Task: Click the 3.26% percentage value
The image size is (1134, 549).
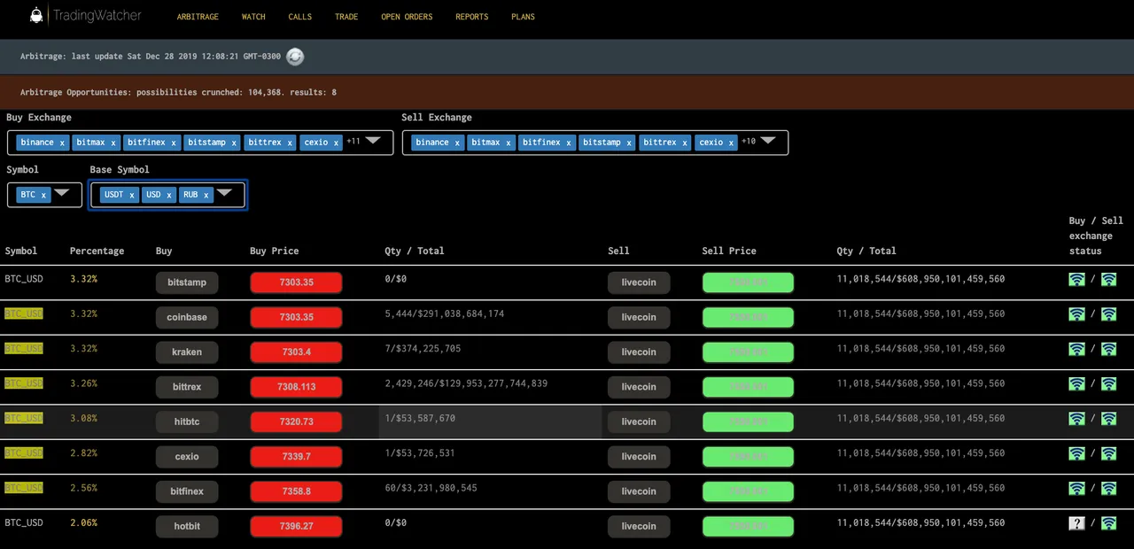Action: [83, 383]
